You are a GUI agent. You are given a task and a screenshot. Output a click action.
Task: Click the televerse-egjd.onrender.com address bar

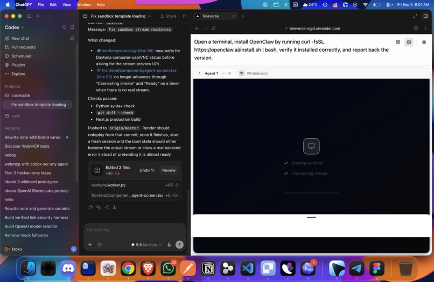312,28
